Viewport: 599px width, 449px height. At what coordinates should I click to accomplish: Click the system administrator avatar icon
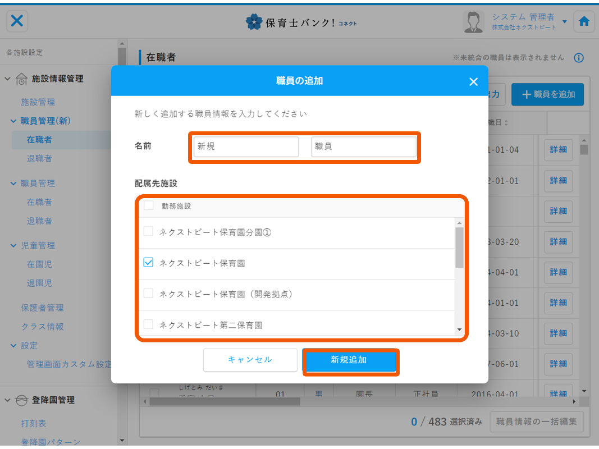473,22
